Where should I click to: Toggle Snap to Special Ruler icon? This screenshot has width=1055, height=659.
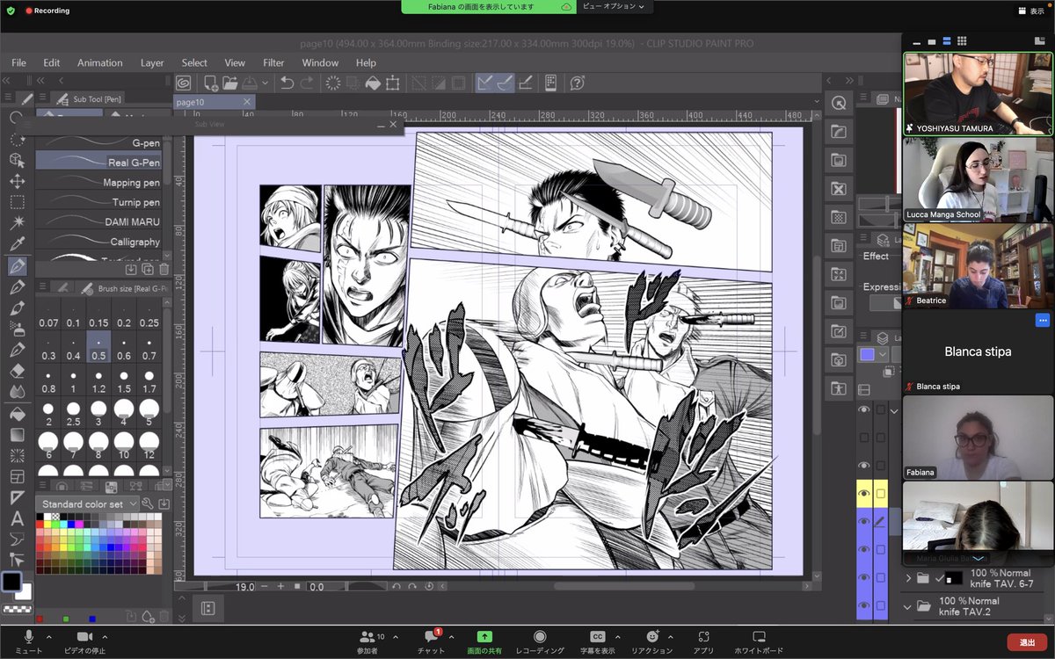[505, 83]
